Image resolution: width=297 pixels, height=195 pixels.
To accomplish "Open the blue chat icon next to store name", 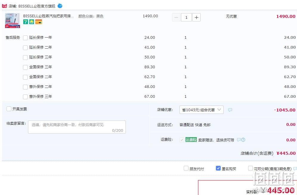I will coord(60,6).
